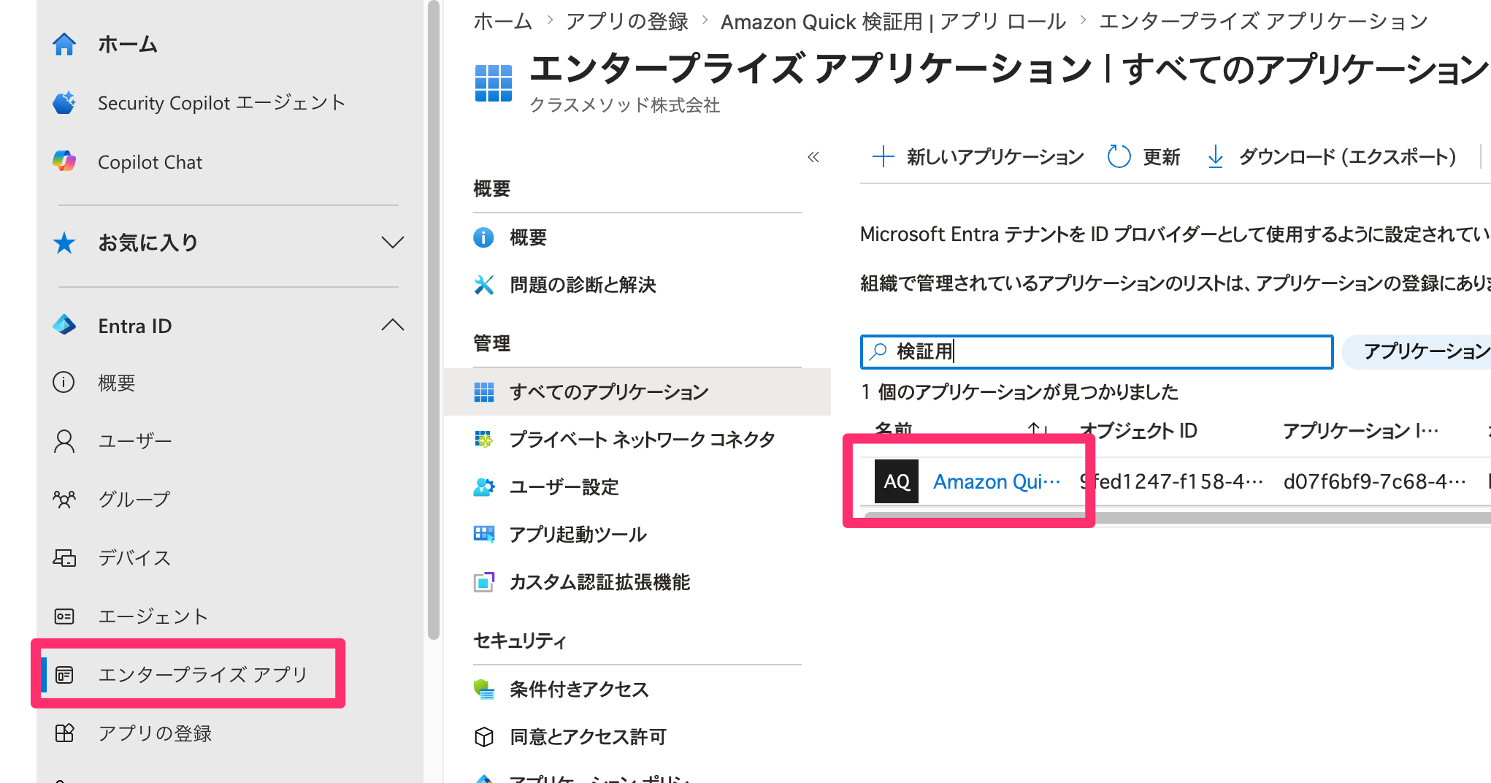Select すべてのアプリケーション menu item
The width and height of the screenshot is (1491, 783).
tap(637, 392)
